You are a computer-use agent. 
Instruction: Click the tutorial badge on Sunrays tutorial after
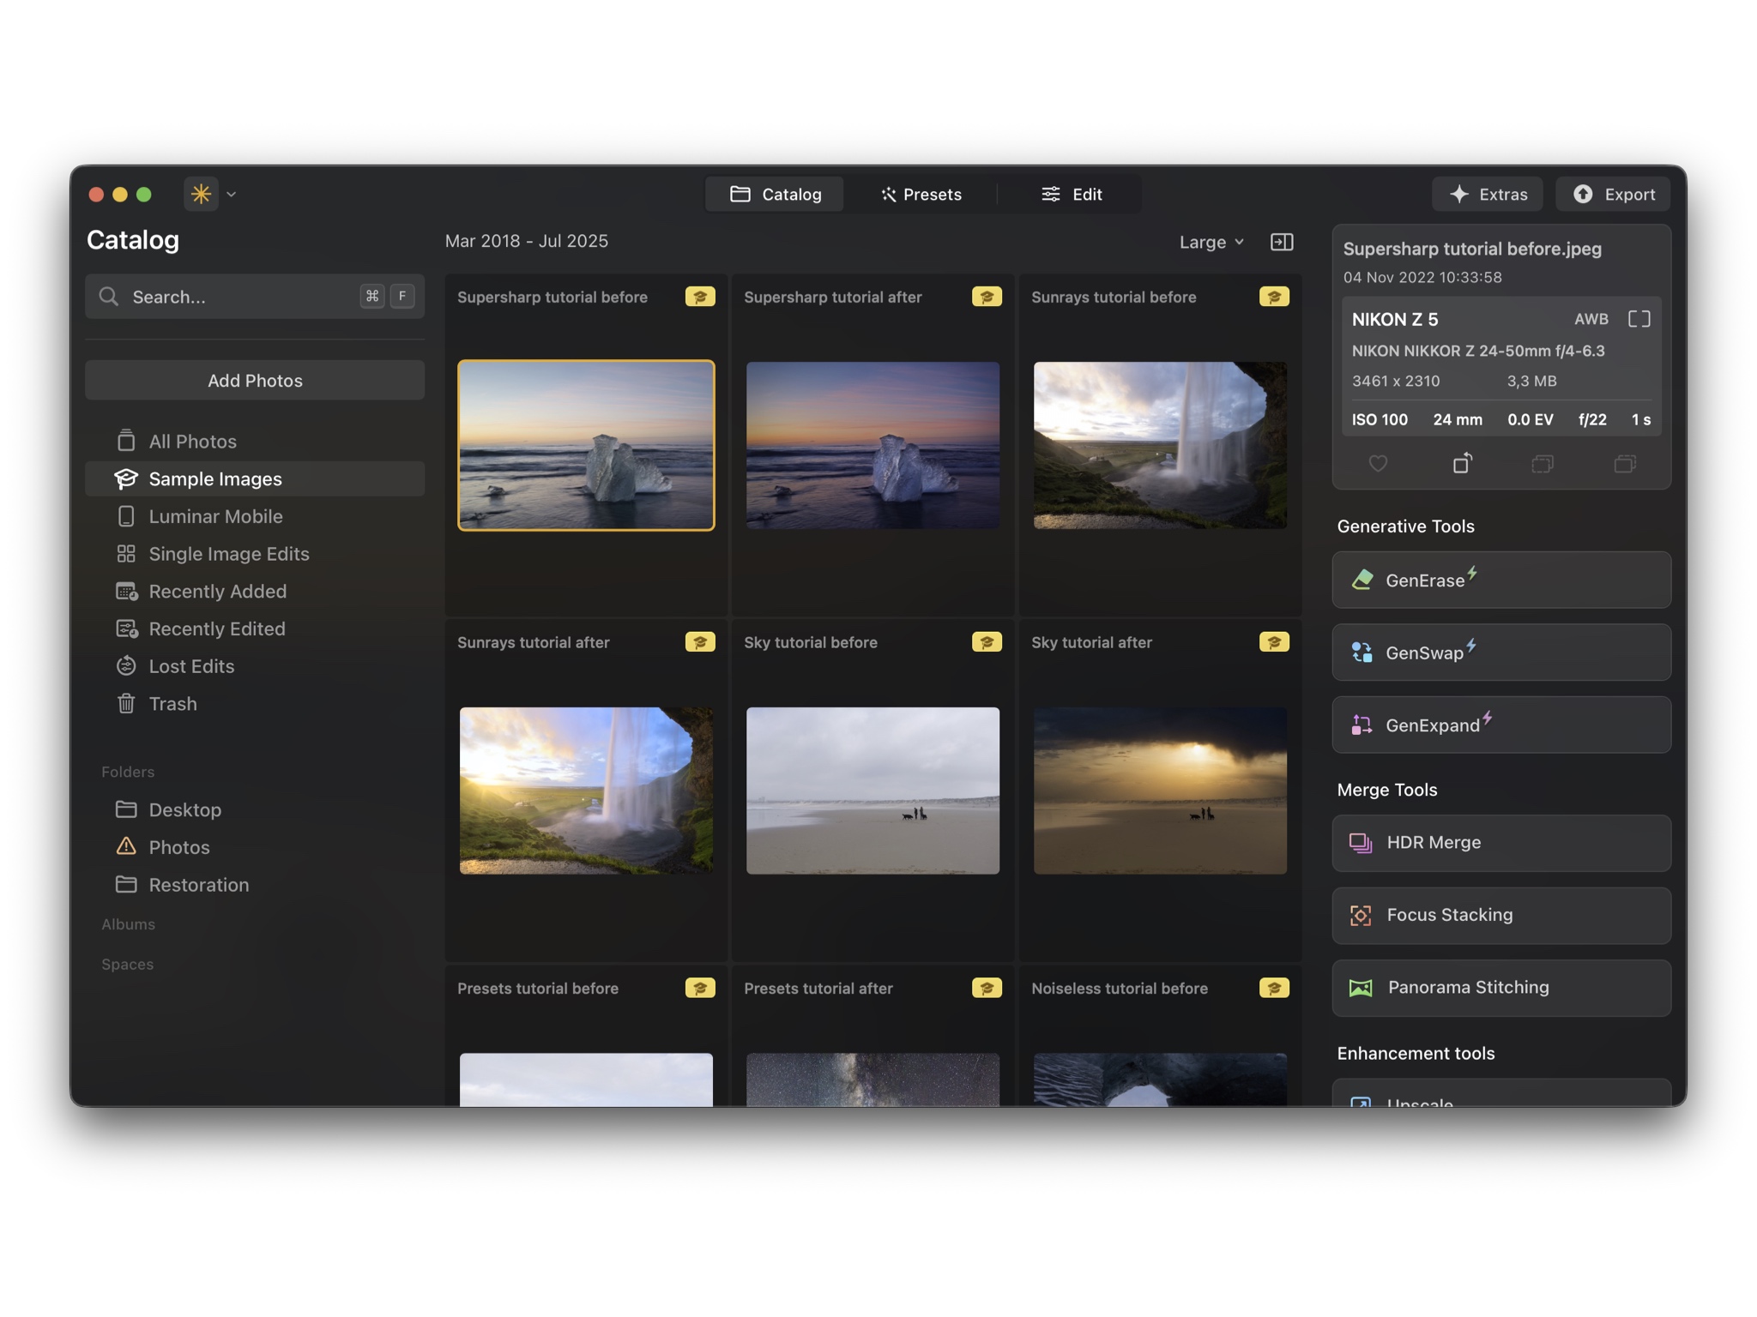pyautogui.click(x=700, y=642)
